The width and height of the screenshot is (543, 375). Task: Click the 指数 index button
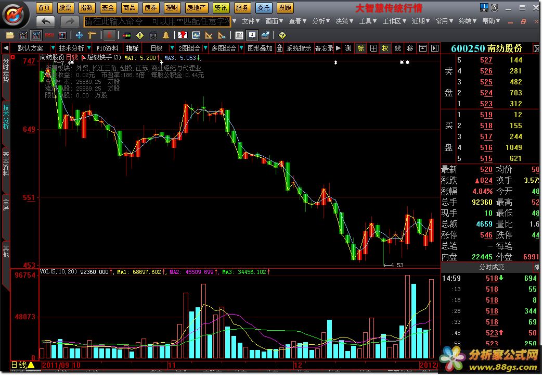[x=86, y=7]
